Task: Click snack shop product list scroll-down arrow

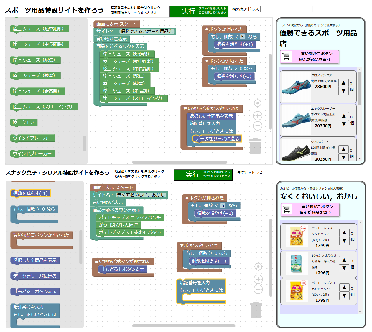Action: pyautogui.click(x=360, y=312)
